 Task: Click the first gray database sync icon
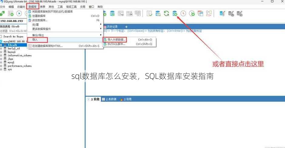click(x=231, y=13)
